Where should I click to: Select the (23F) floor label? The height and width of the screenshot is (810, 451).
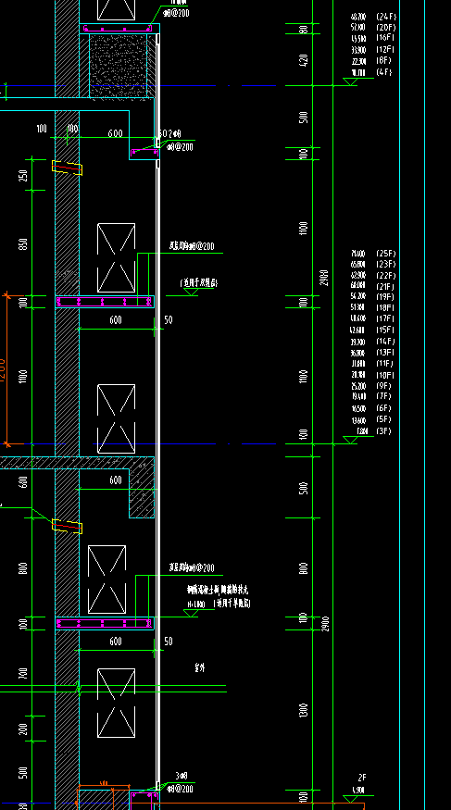[386, 265]
